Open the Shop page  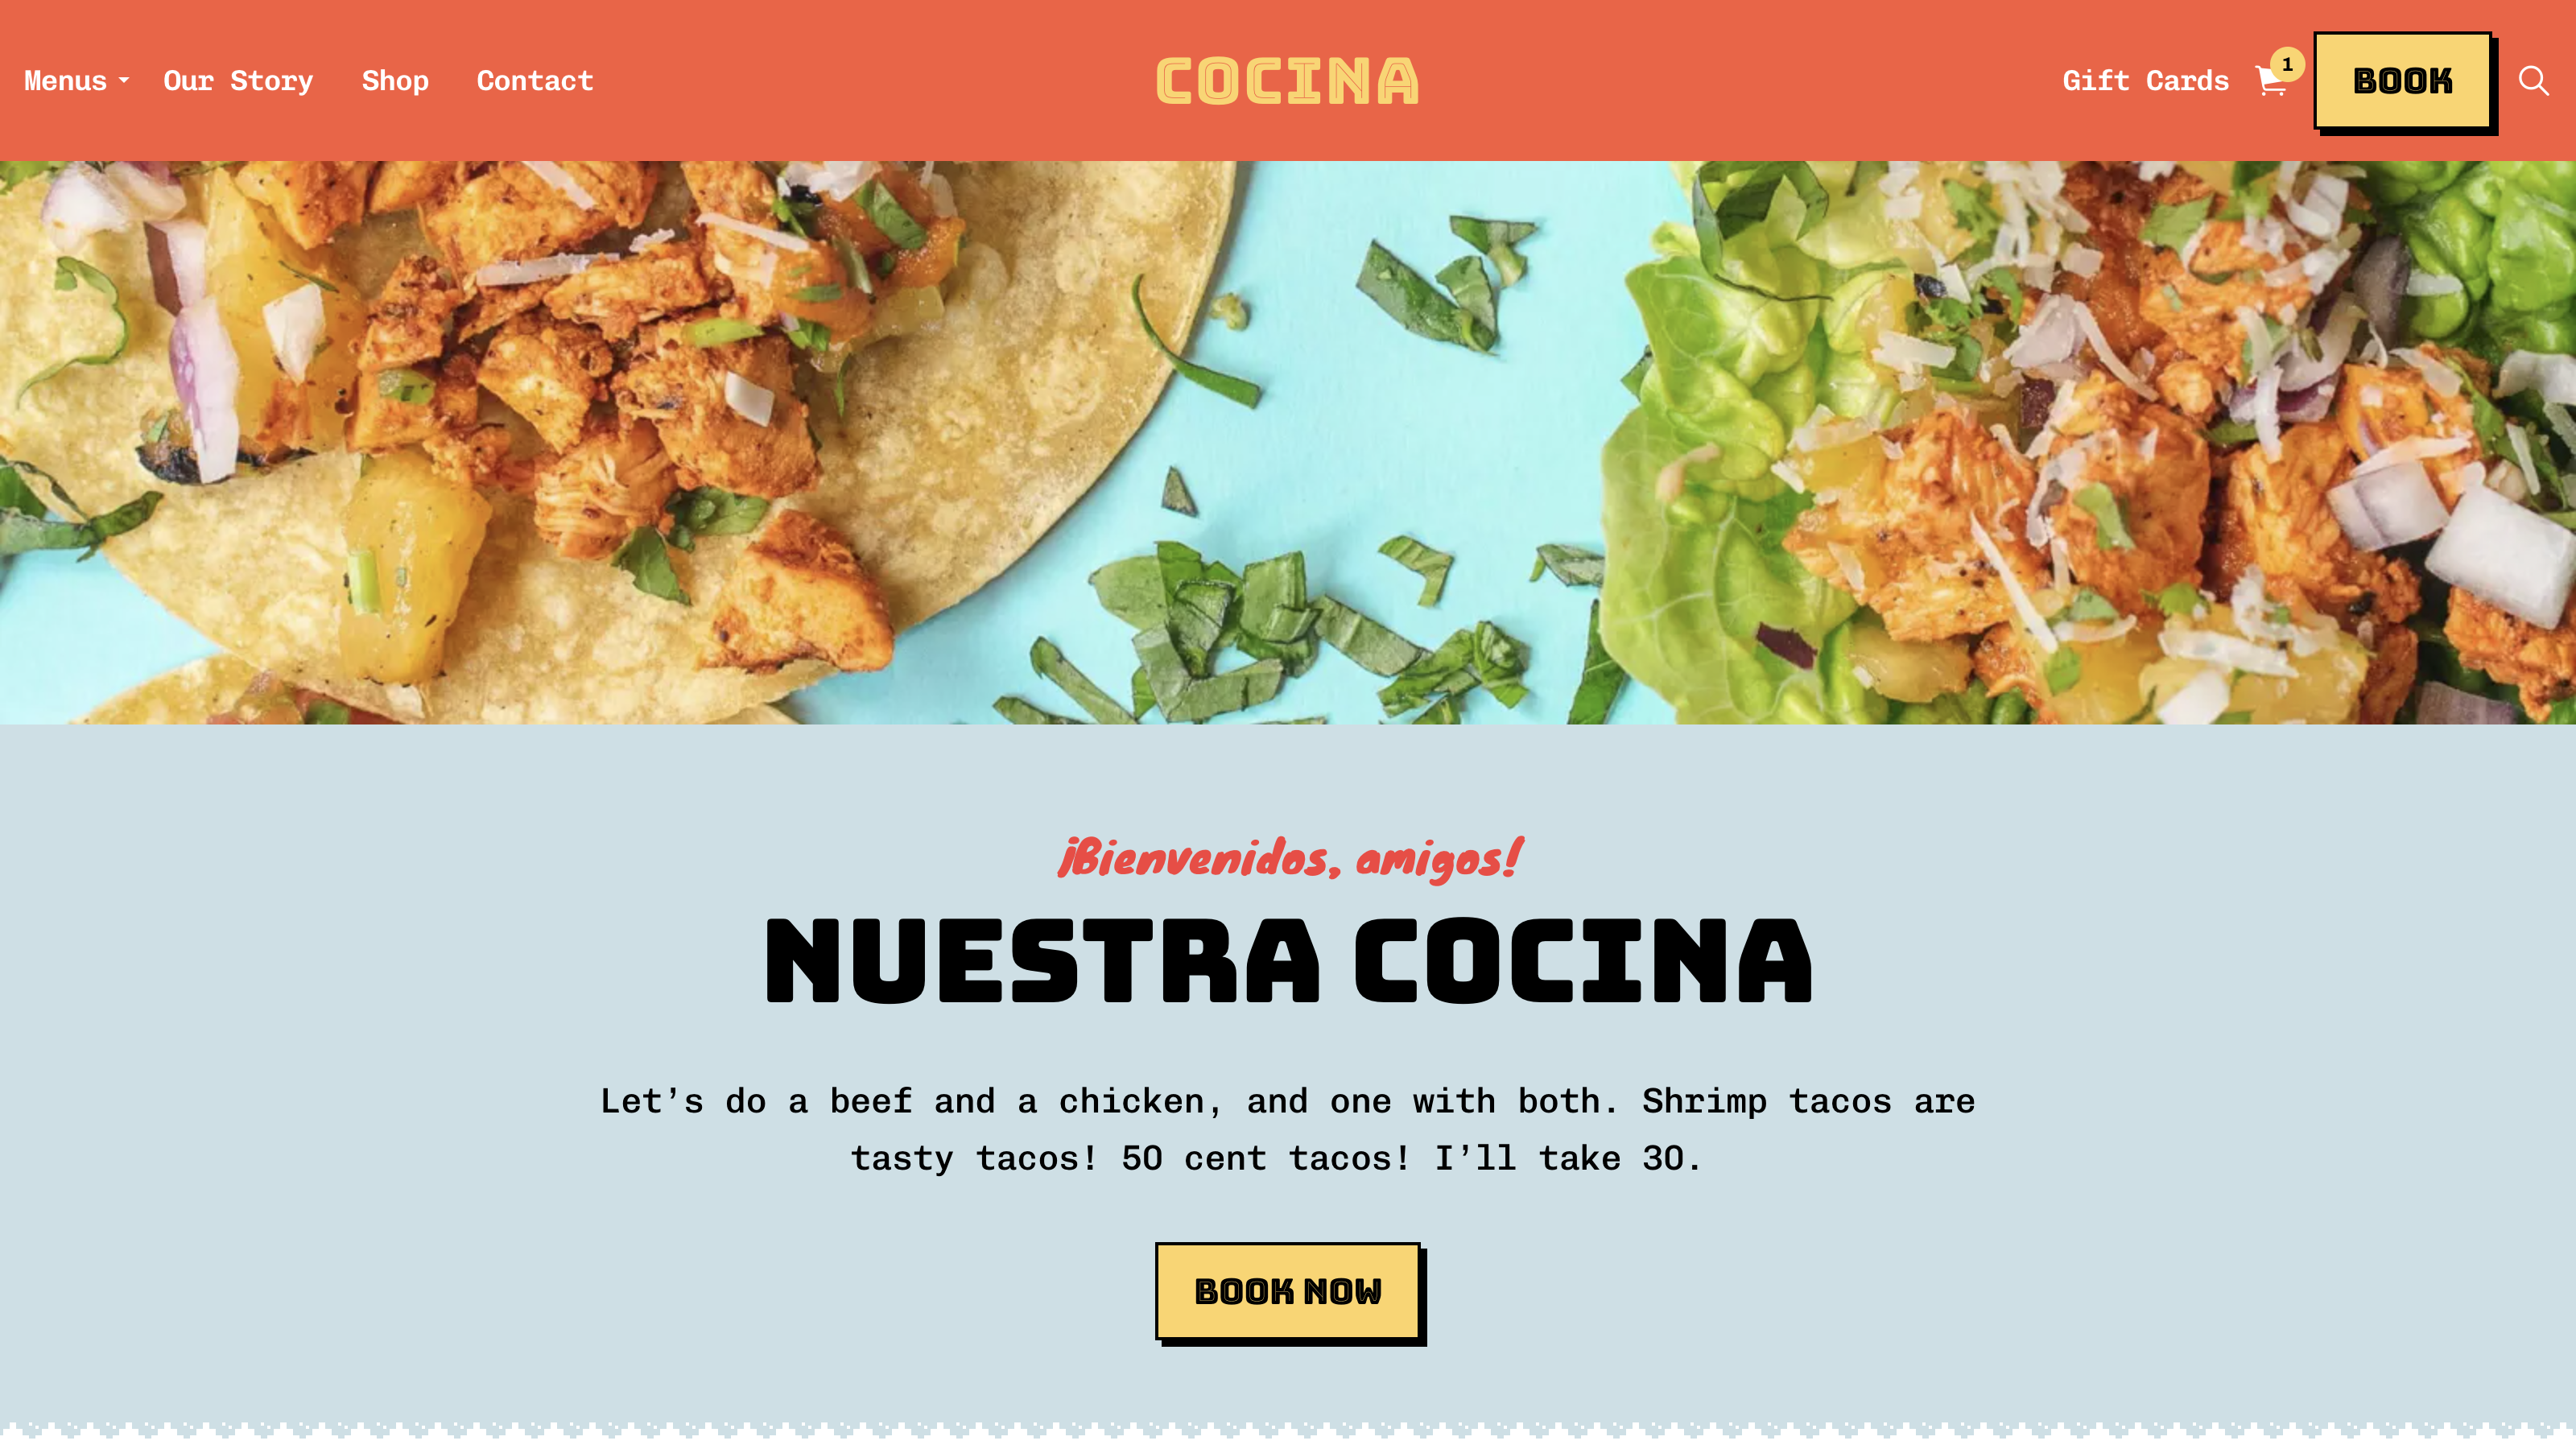coord(395,80)
